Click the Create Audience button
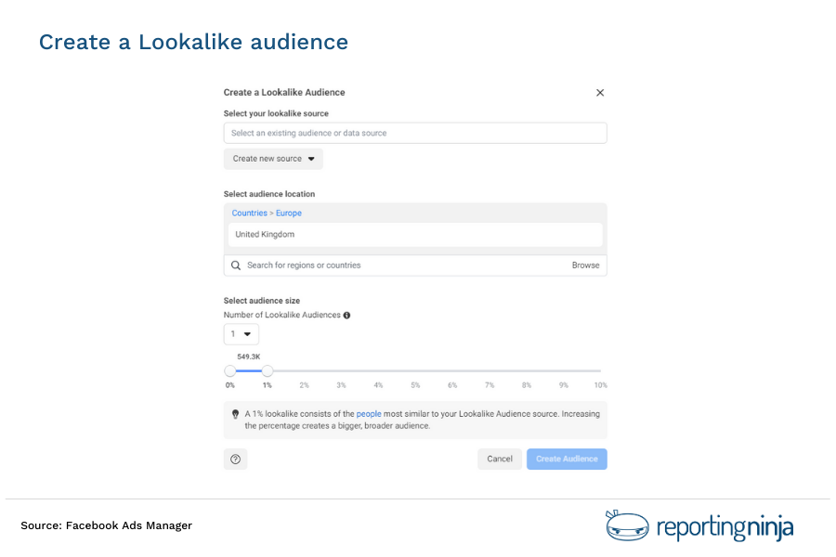836x557 pixels. [x=567, y=459]
